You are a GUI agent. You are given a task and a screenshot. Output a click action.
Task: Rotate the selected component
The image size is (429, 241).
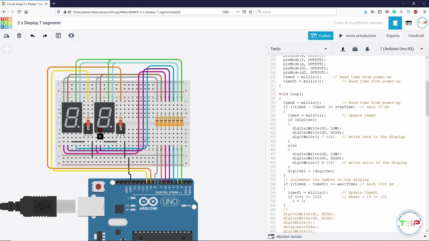pyautogui.click(x=7, y=36)
